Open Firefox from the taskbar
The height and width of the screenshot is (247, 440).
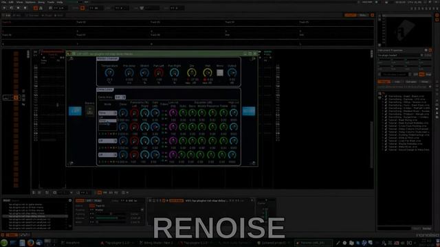(x=30, y=243)
